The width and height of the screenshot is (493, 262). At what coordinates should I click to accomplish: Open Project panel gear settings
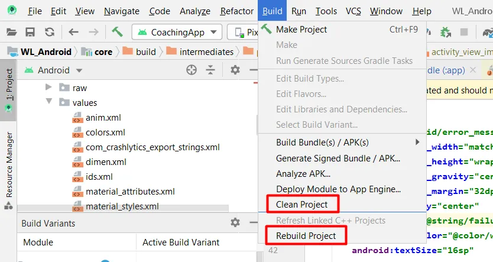[x=235, y=70]
